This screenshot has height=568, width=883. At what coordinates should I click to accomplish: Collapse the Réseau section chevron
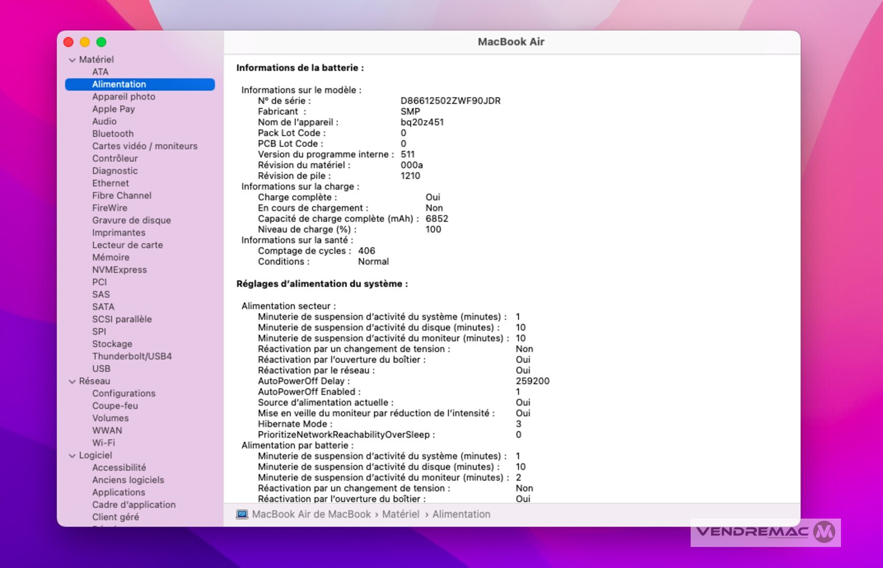coord(72,381)
